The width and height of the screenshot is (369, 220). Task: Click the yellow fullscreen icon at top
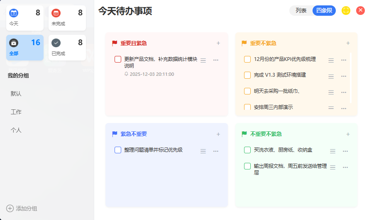point(346,11)
